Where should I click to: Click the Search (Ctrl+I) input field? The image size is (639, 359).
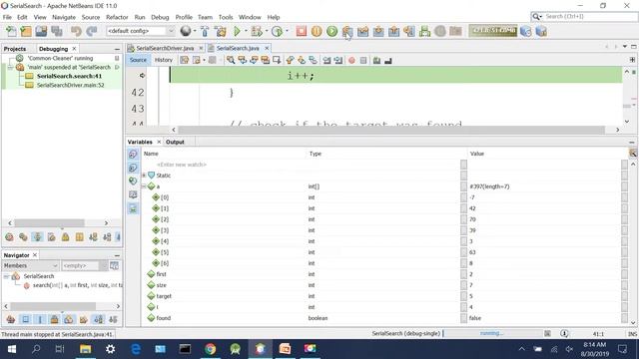(x=589, y=16)
